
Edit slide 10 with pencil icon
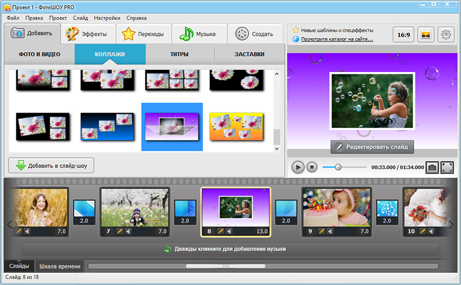(x=422, y=231)
